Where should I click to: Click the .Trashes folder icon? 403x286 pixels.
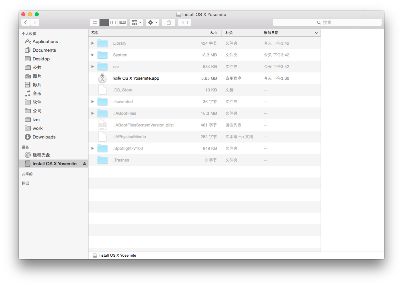click(x=103, y=160)
